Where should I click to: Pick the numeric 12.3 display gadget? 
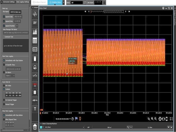point(35,49)
